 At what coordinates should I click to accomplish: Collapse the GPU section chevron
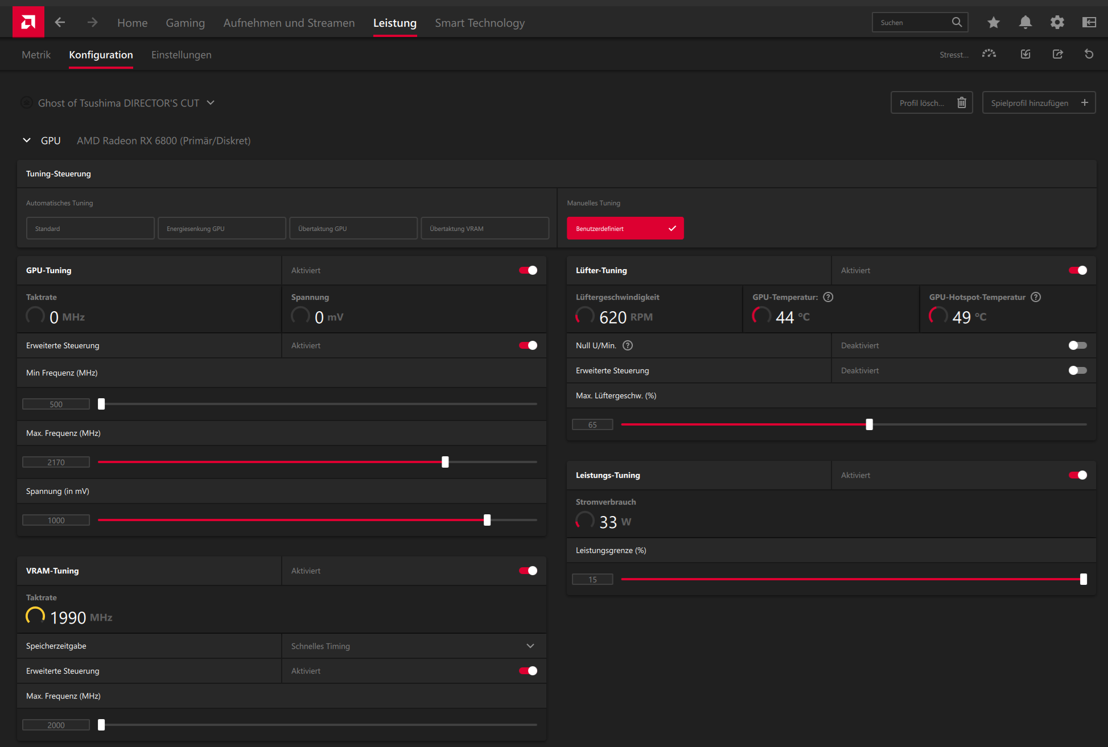tap(26, 140)
